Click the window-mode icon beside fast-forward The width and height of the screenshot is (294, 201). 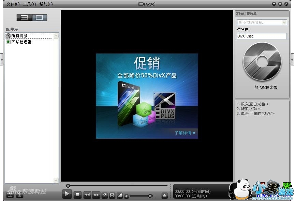point(104,195)
